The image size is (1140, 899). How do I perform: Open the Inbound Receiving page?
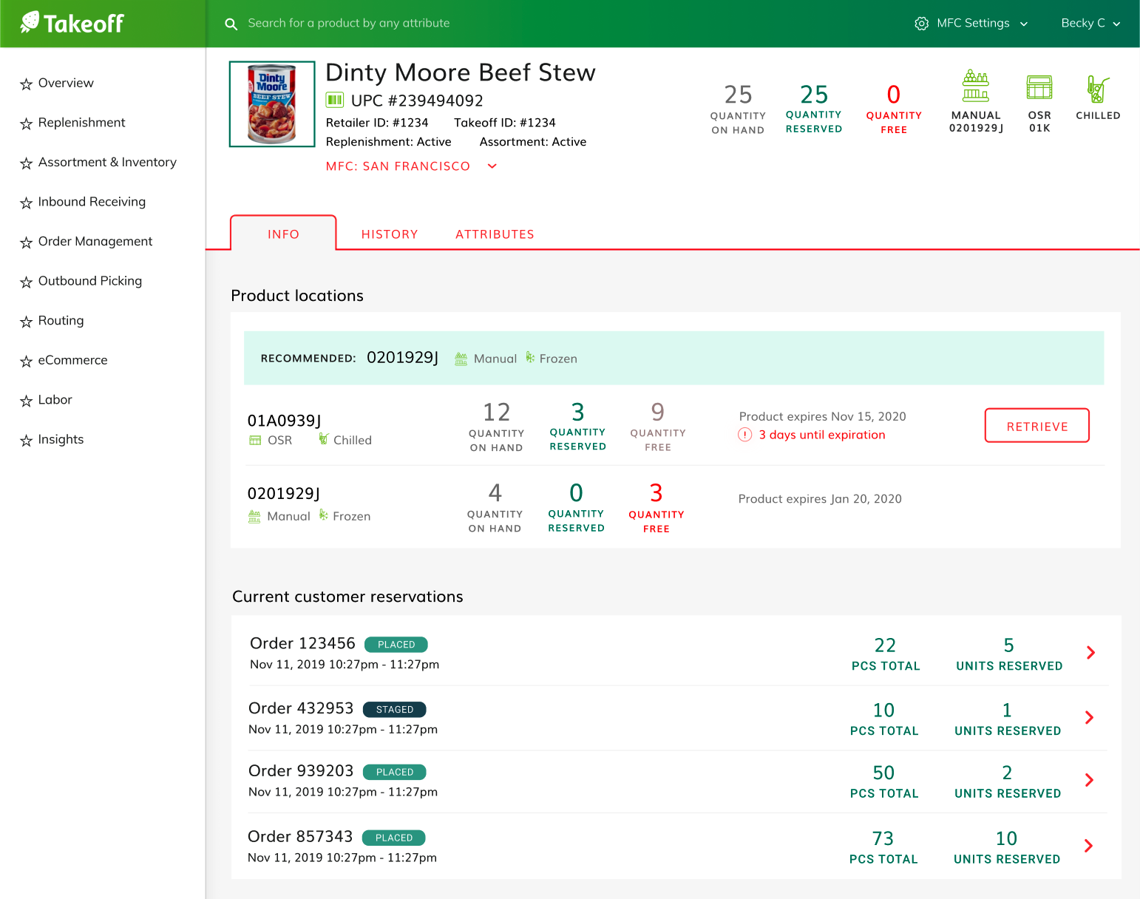[92, 202]
